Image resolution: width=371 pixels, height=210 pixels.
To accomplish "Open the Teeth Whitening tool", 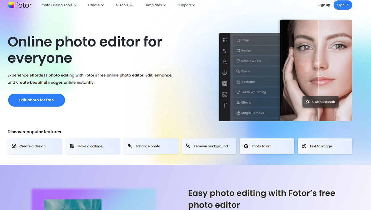I will 256,92.
